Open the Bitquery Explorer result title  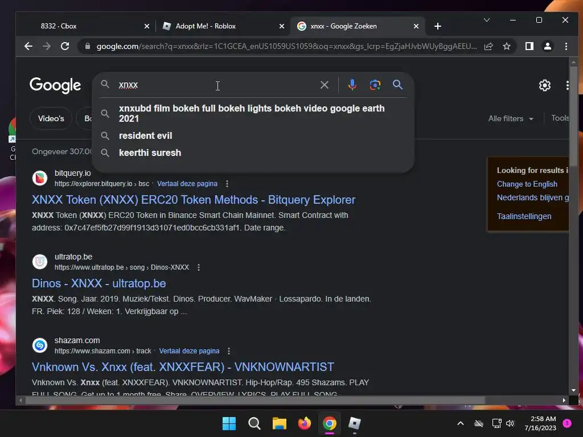pyautogui.click(x=194, y=200)
